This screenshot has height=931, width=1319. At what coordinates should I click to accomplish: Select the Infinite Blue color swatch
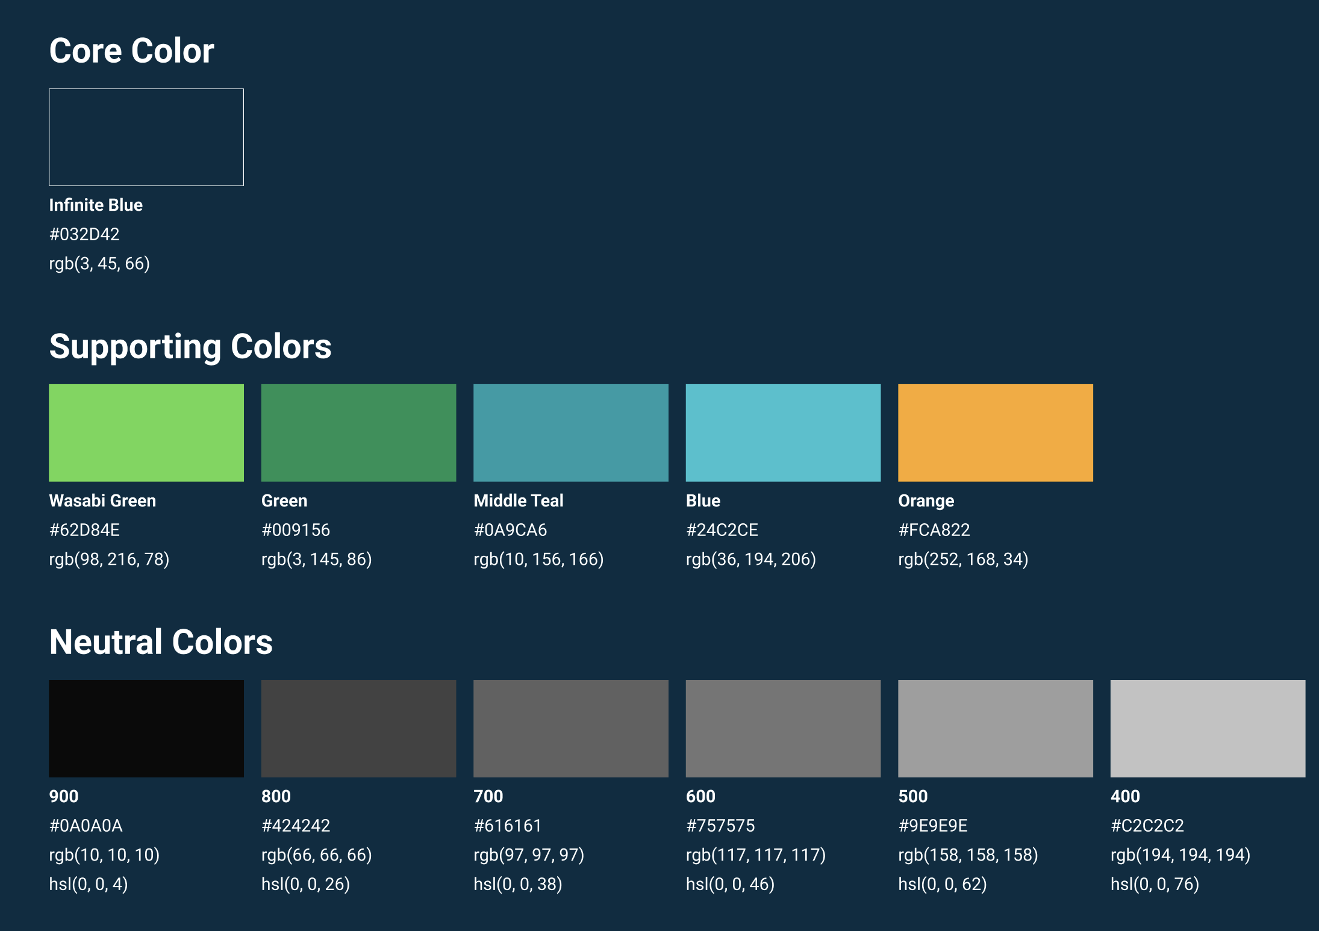point(146,137)
